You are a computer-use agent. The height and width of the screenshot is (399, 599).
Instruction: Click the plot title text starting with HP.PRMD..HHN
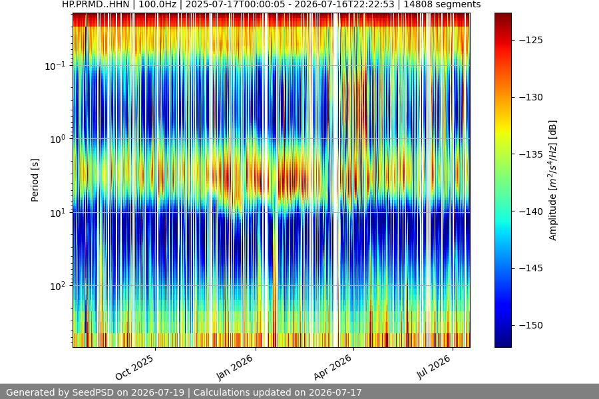tap(272, 5)
